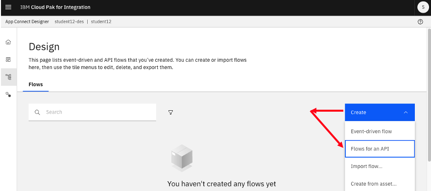The height and width of the screenshot is (191, 431).
Task: Select Import flow... menu entry
Action: click(x=380, y=166)
